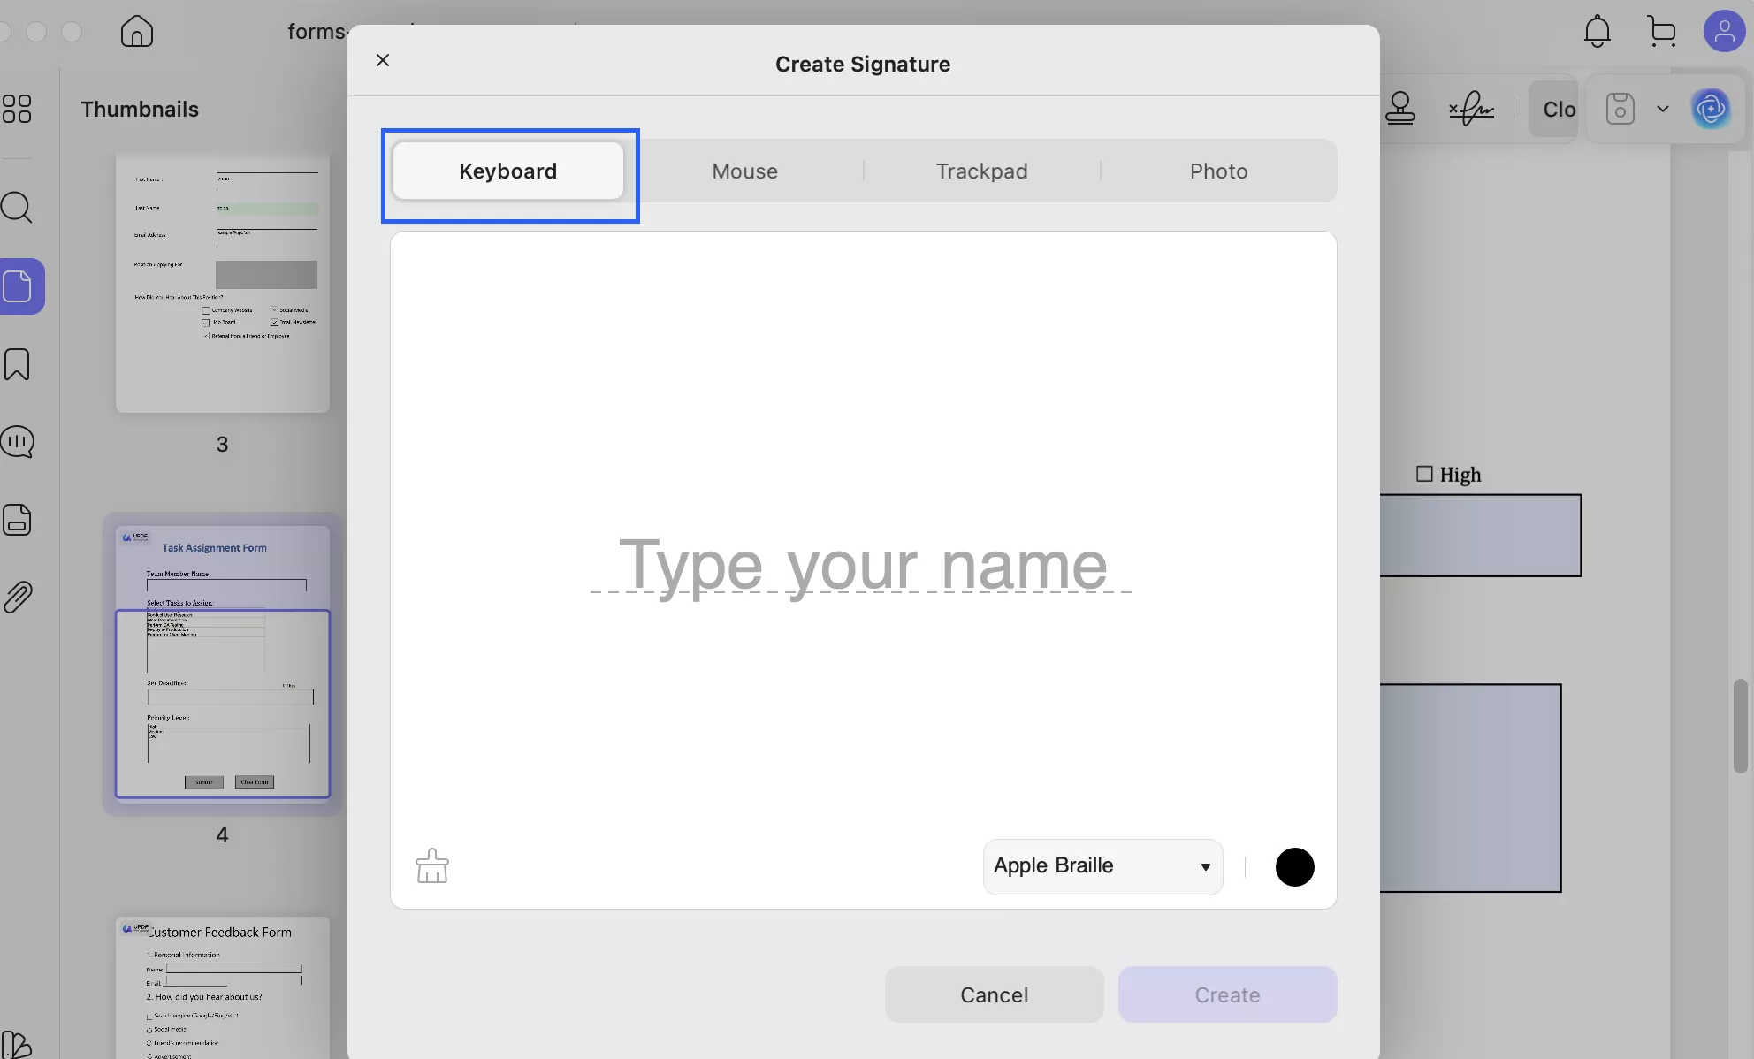Select the Search tool in the left sidebar
This screenshot has width=1754, height=1059.
(x=18, y=207)
